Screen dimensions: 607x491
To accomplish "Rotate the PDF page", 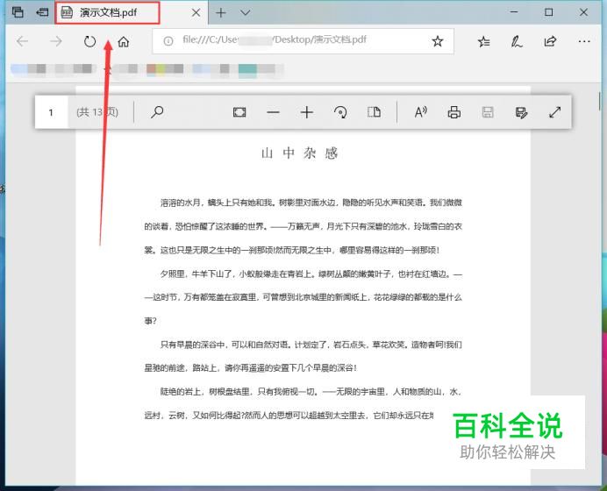I will [x=340, y=112].
